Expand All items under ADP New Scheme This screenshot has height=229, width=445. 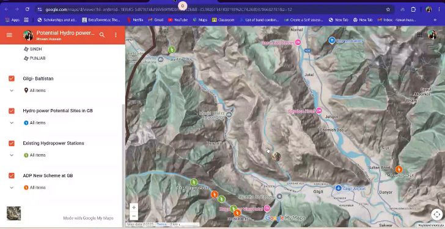pos(12,188)
